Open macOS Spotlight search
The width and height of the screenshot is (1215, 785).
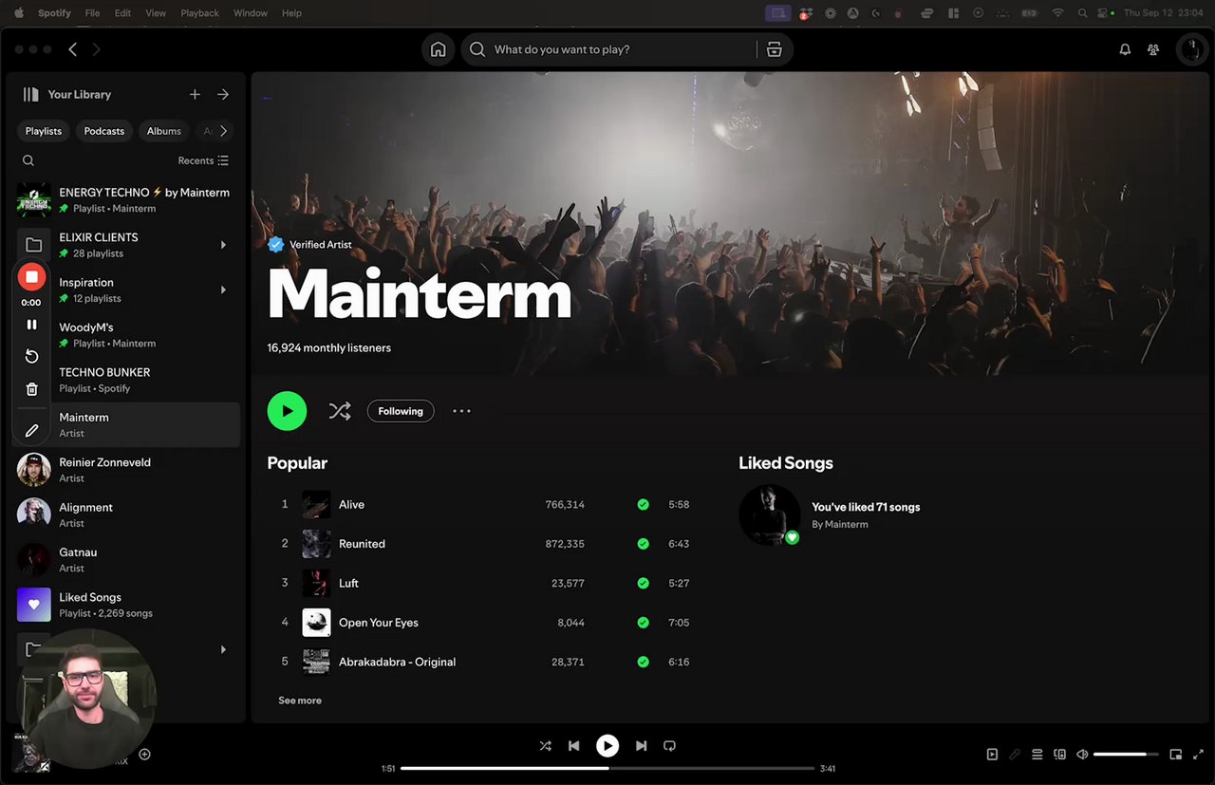point(1083,13)
